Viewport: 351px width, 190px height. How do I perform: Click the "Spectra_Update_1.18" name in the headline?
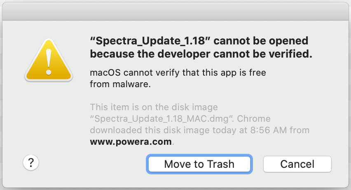click(x=147, y=41)
